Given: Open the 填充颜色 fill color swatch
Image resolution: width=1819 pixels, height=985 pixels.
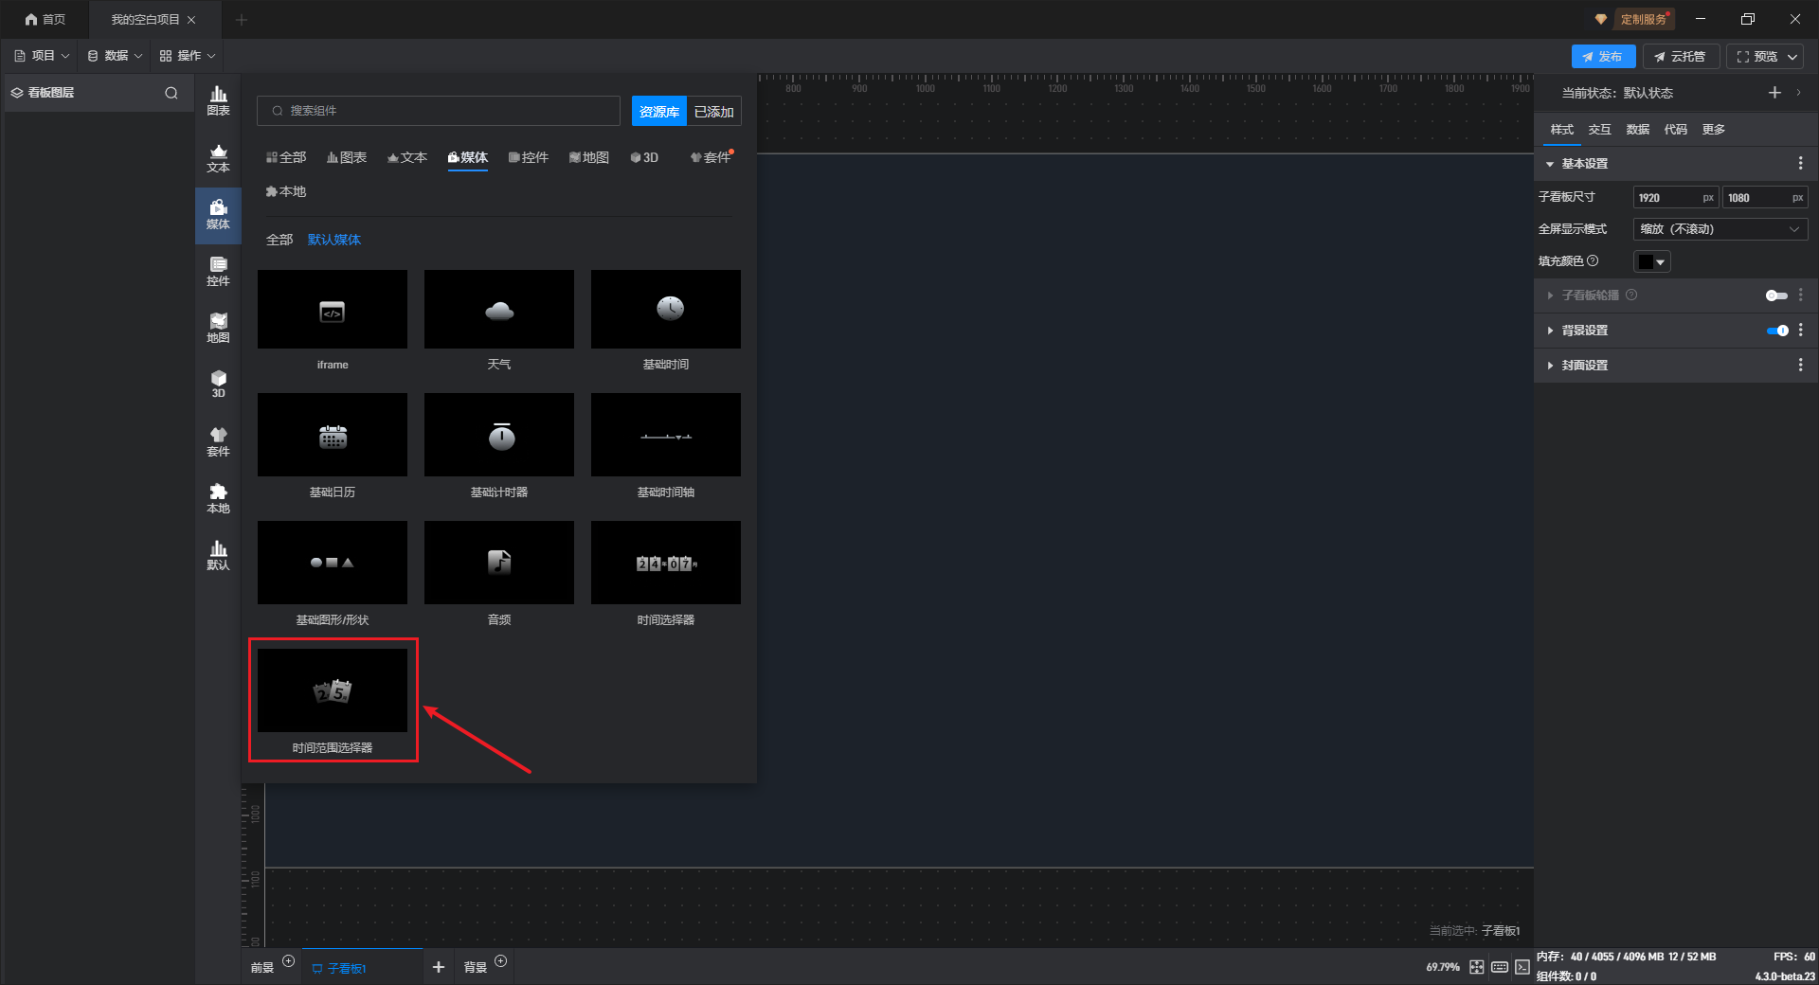Looking at the screenshot, I should (1651, 261).
